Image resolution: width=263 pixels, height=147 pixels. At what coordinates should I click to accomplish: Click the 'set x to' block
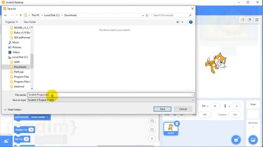(22, 139)
